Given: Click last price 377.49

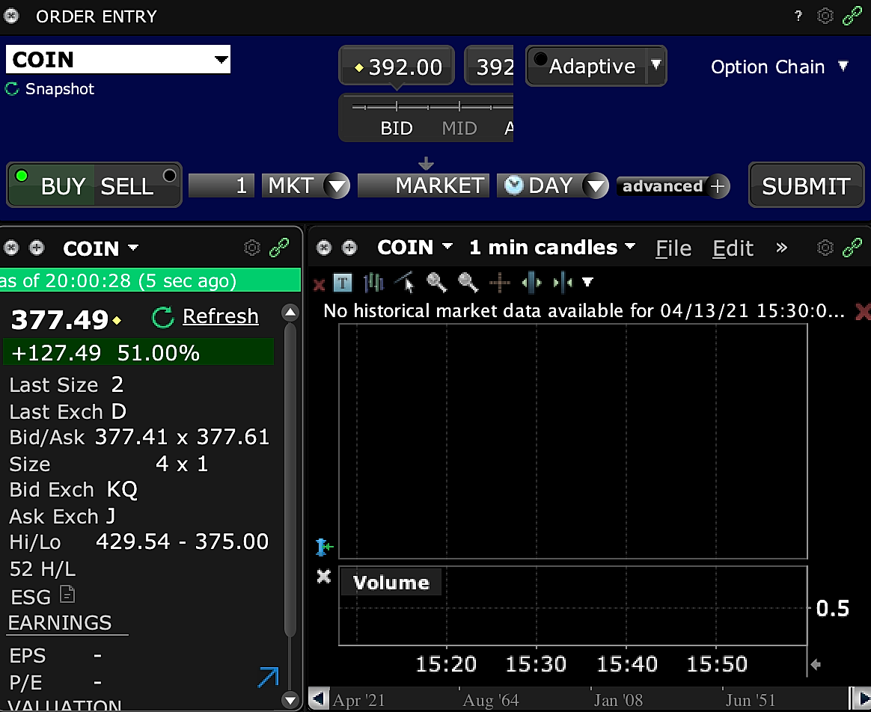Looking at the screenshot, I should click(59, 319).
